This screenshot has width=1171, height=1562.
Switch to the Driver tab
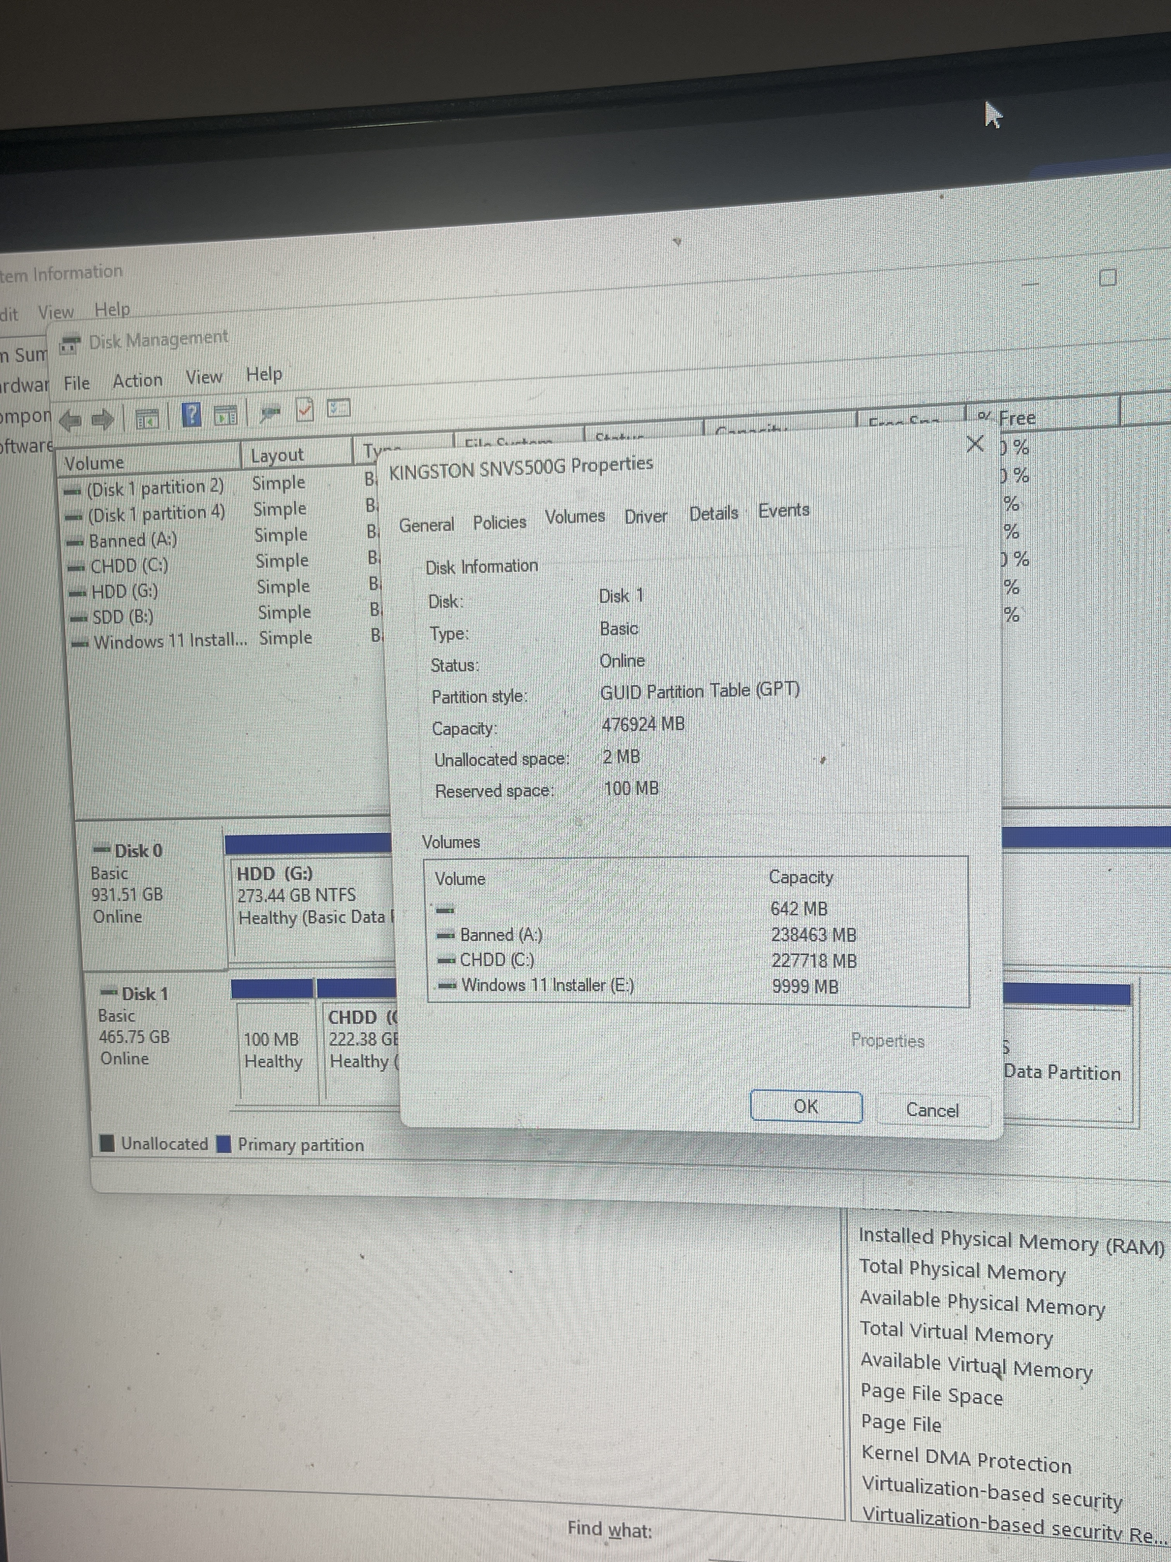[x=646, y=517]
